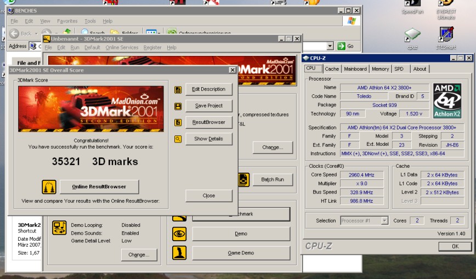The width and height of the screenshot is (476, 279).
Task: Switch to the Mainboard tab in CPU-Z
Action: pos(355,69)
